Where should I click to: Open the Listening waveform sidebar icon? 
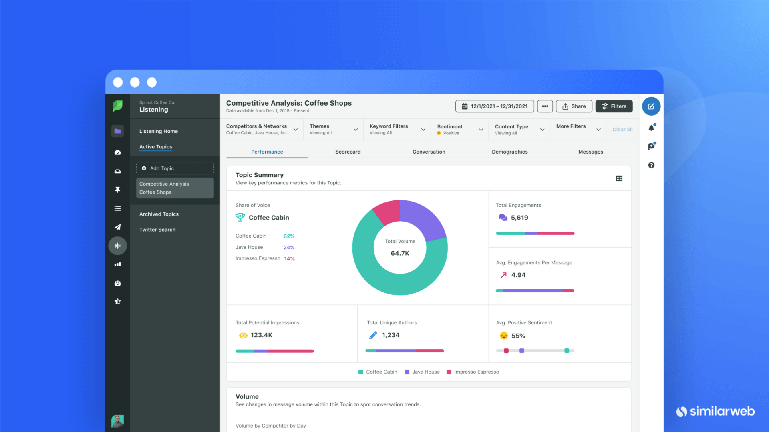pos(117,246)
